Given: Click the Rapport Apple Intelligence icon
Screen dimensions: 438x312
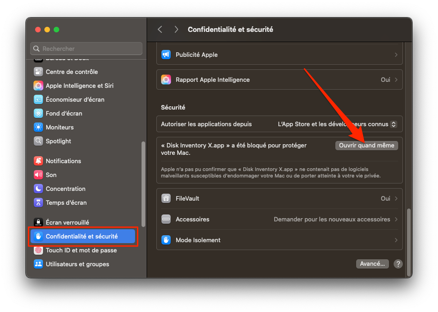Looking at the screenshot, I should (x=166, y=80).
